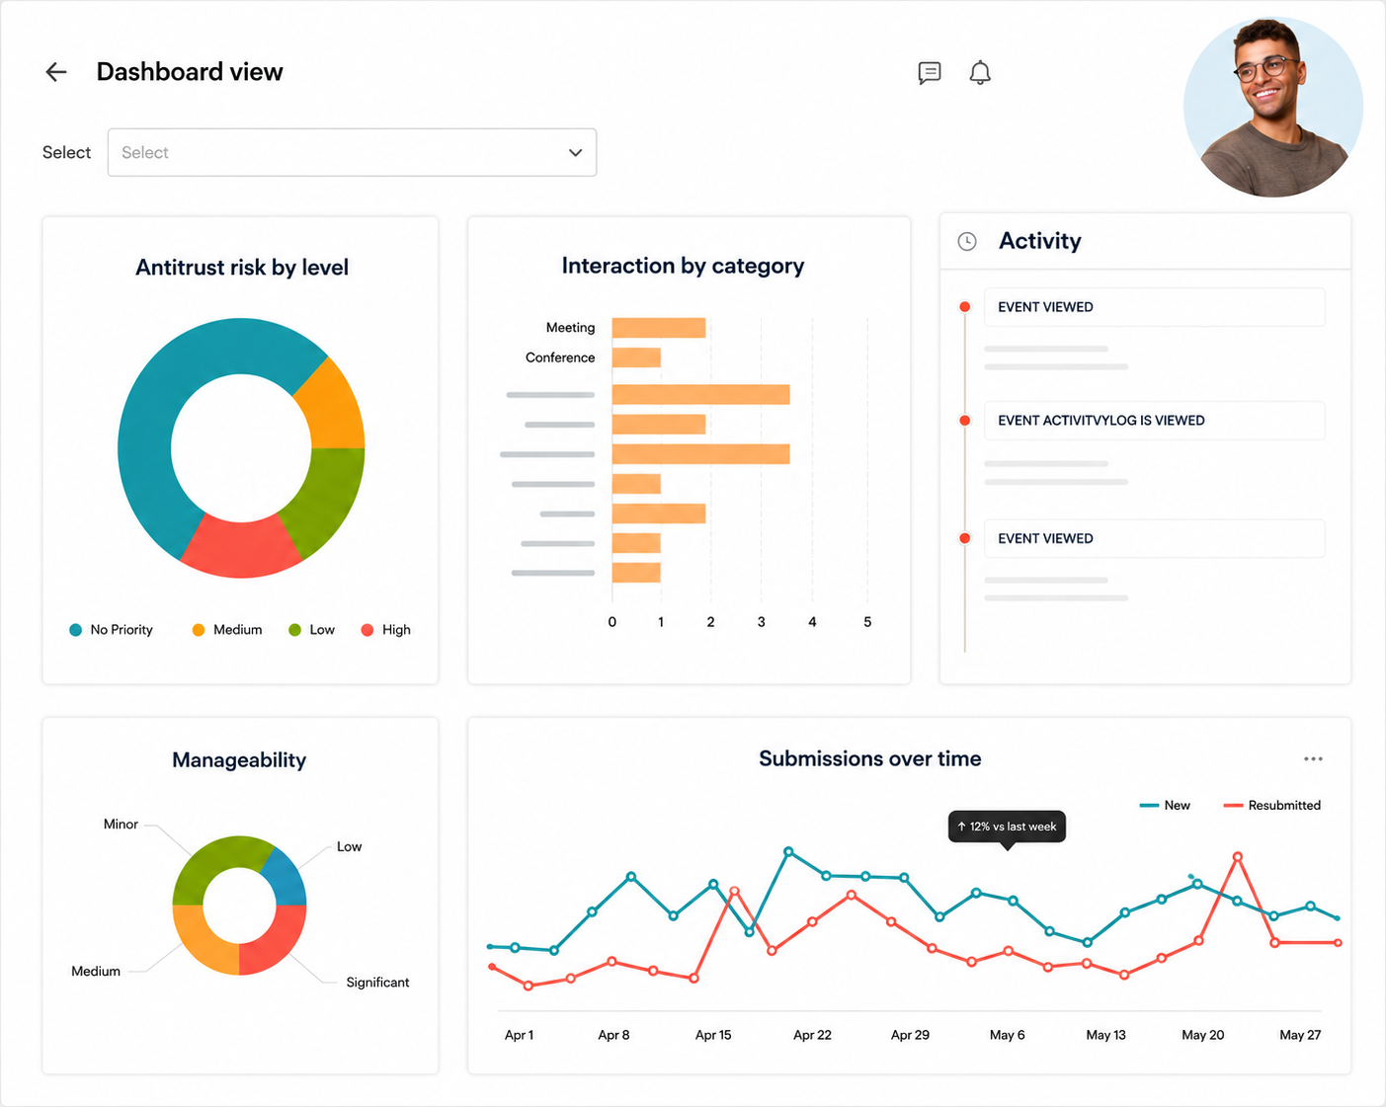Open the notifications bell
Image resolution: width=1386 pixels, height=1107 pixels.
pyautogui.click(x=980, y=73)
